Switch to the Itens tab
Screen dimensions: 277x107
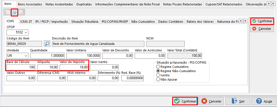pyautogui.click(x=8, y=4)
